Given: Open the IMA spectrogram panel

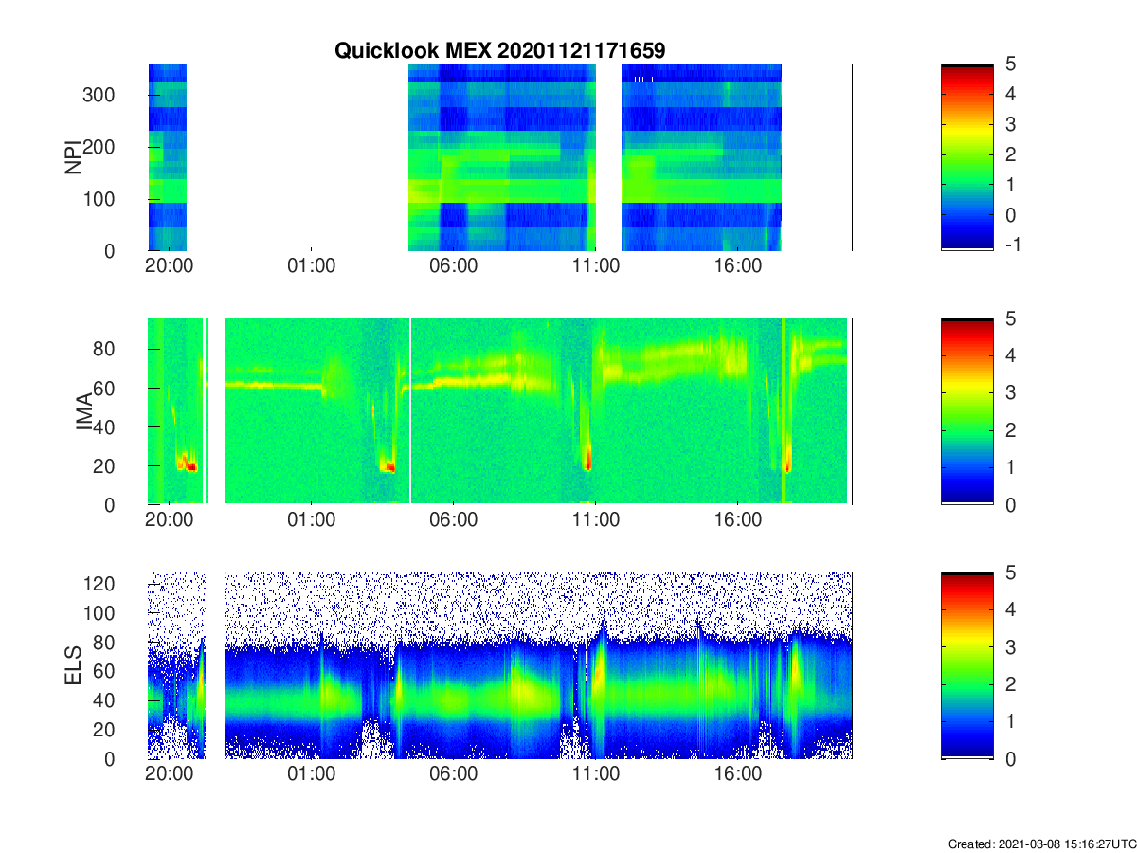Looking at the screenshot, I should (x=500, y=411).
